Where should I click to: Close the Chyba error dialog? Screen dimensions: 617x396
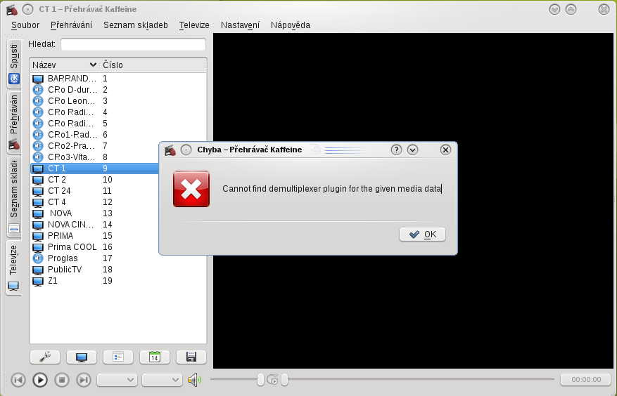click(x=445, y=150)
